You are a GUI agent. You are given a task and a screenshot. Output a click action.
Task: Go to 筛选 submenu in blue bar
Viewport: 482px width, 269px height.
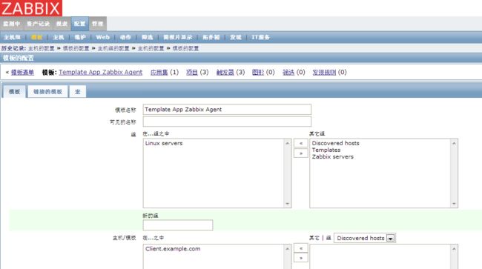pyautogui.click(x=148, y=37)
